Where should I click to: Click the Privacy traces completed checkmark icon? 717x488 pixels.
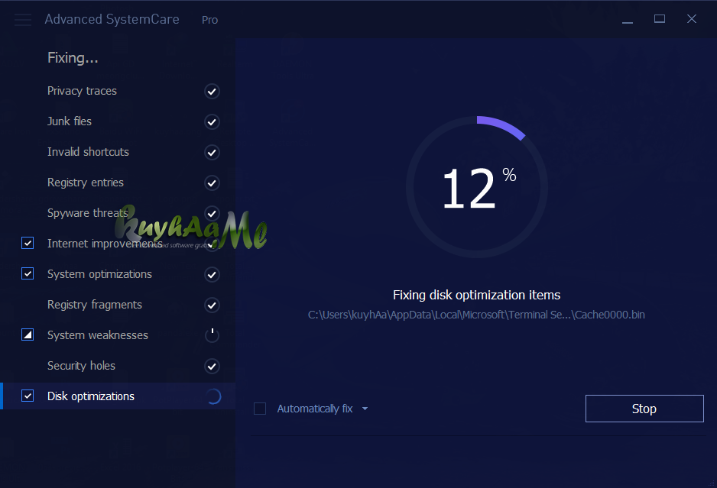[212, 92]
